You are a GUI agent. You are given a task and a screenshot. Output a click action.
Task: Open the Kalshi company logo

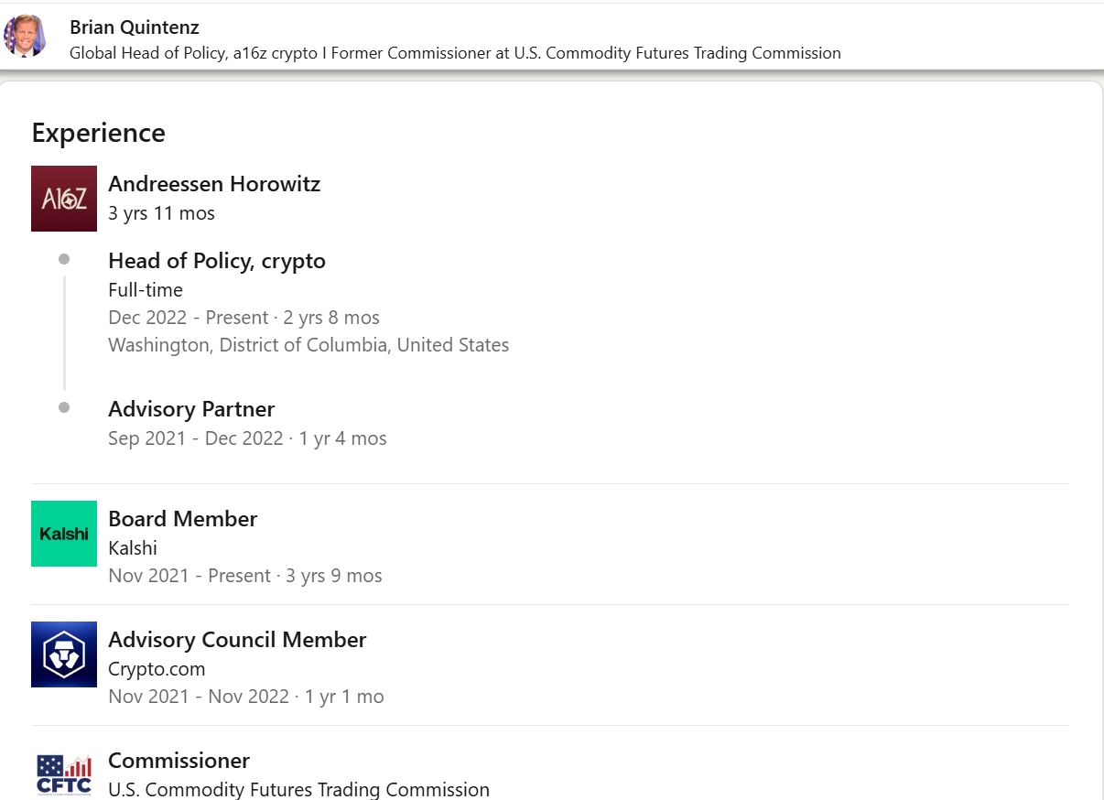coord(64,534)
